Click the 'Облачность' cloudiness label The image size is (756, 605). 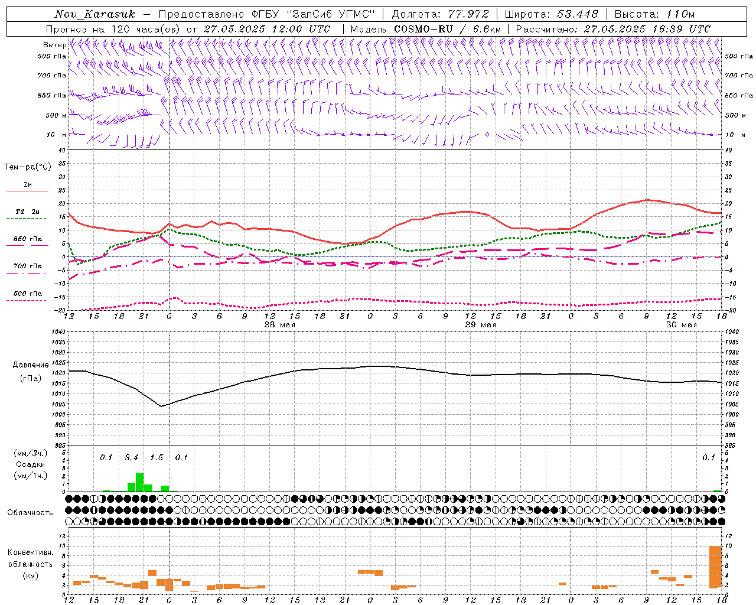(30, 513)
